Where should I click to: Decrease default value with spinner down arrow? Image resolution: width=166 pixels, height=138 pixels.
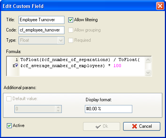pos(58,111)
